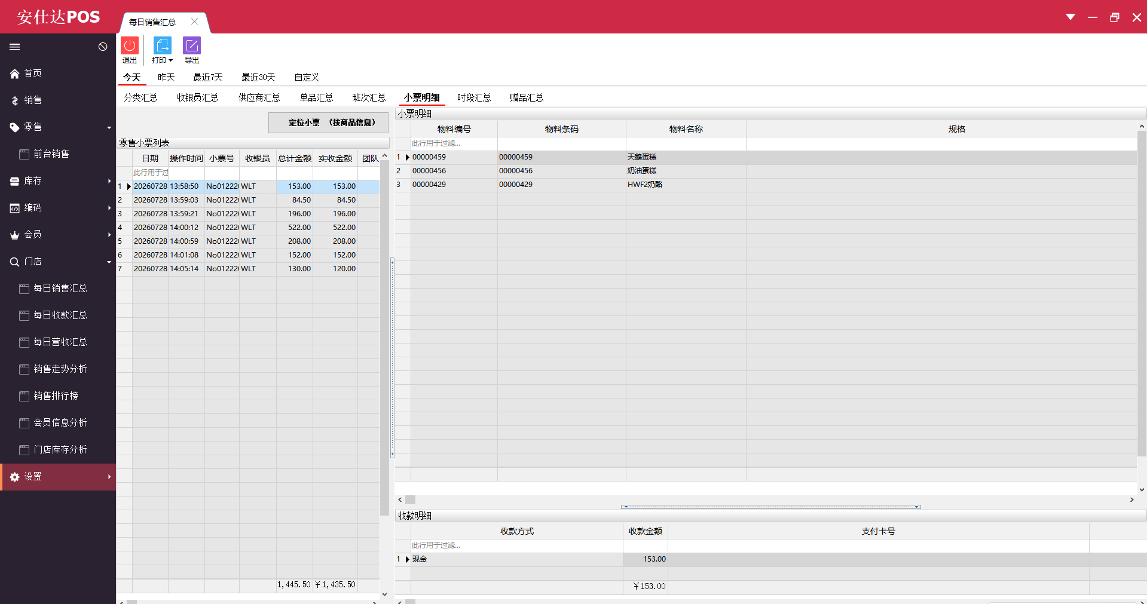Switch to 单品汇总 tab

(316, 97)
